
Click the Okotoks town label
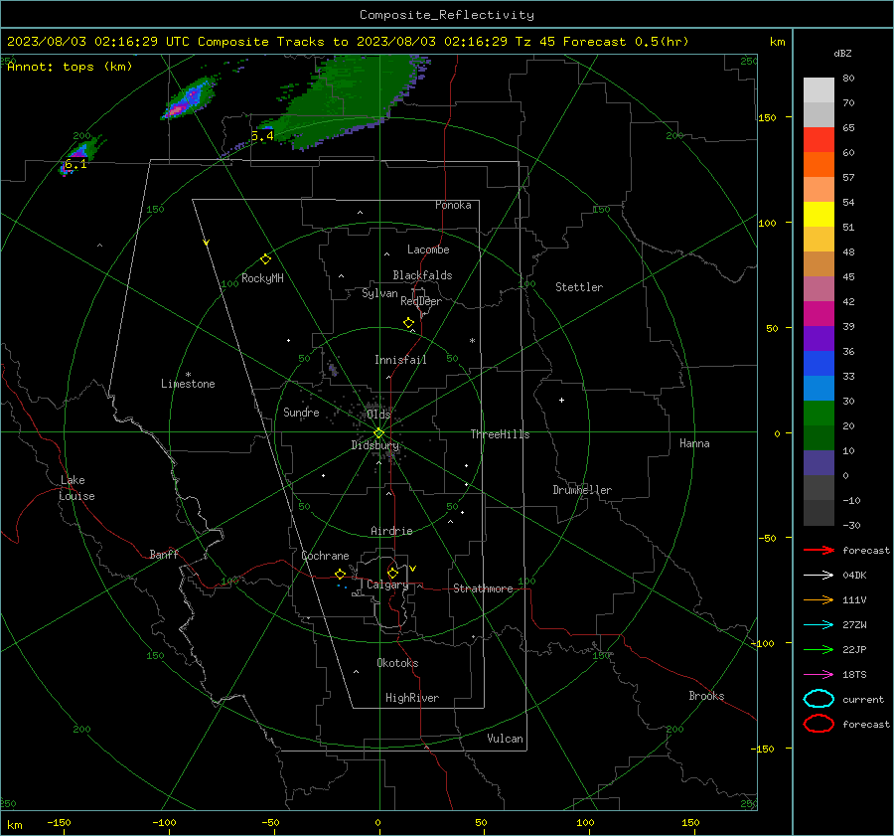(x=397, y=663)
